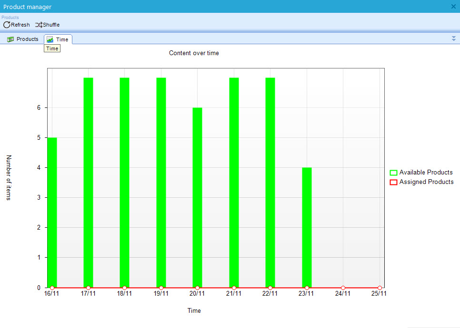The width and height of the screenshot is (460, 328).
Task: Switch to the Products tab
Action: pos(23,39)
